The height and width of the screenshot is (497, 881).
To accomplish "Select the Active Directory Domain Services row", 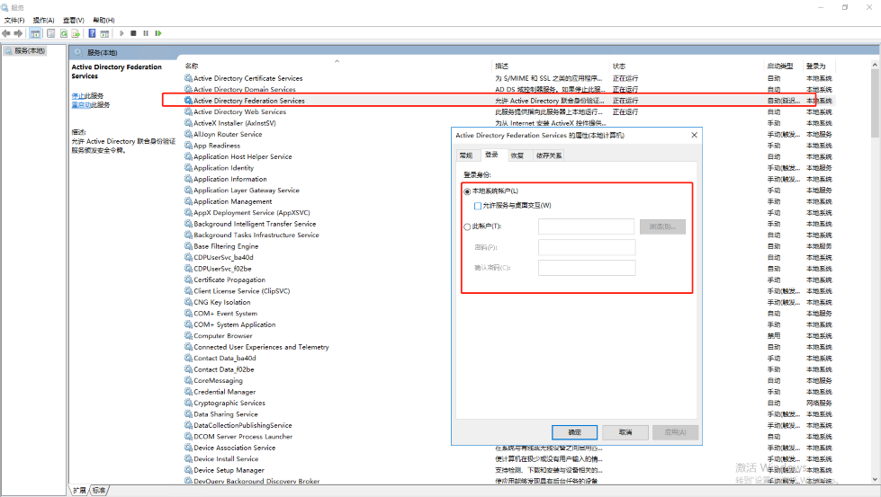I will click(x=508, y=89).
